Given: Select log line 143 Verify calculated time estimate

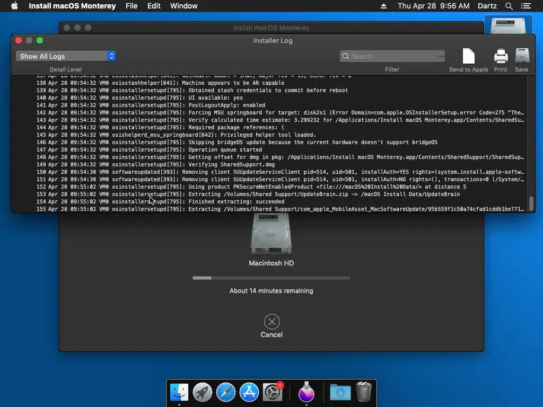Looking at the screenshot, I should [x=270, y=120].
